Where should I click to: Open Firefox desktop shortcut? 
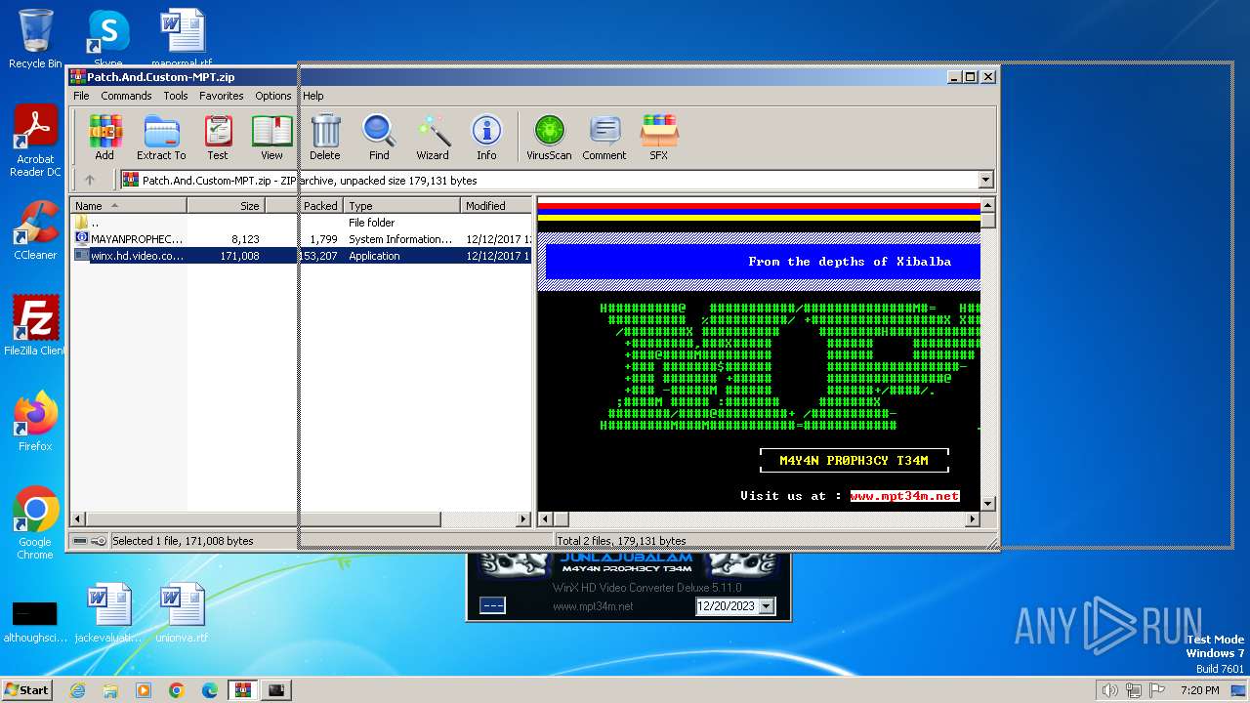pos(35,422)
